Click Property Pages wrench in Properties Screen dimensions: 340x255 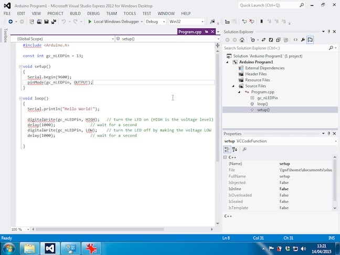(245, 149)
